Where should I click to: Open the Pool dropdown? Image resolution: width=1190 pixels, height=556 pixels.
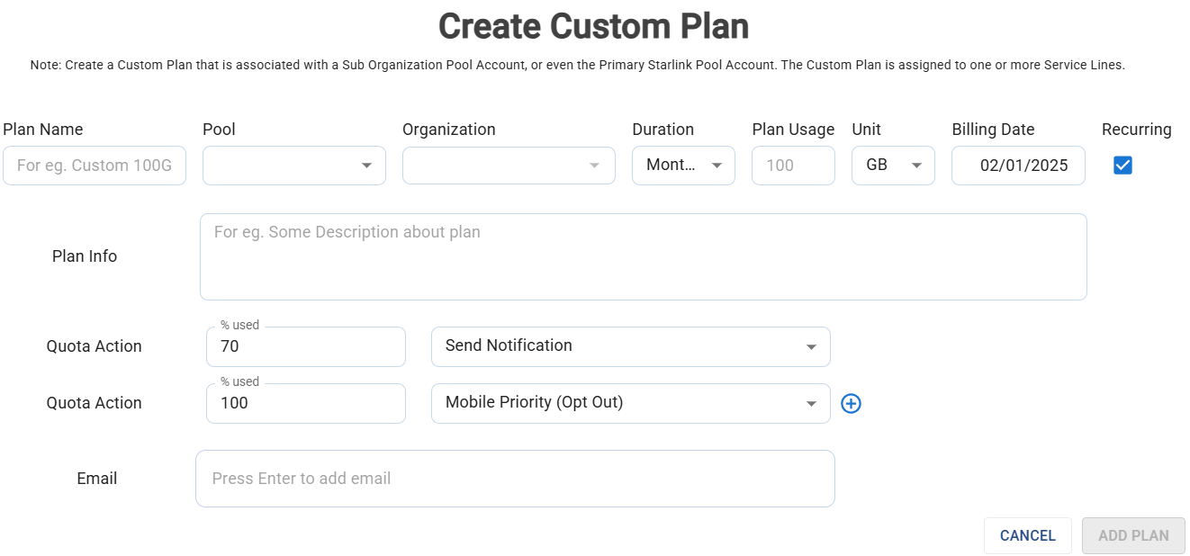tap(293, 166)
